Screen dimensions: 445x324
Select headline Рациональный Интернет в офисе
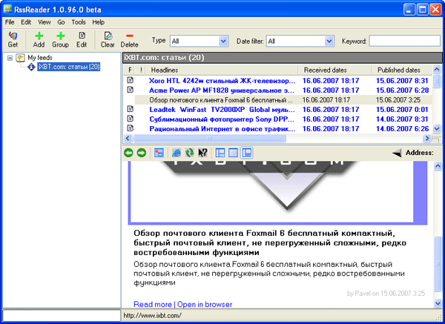(222, 129)
